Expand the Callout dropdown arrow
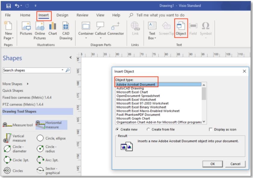This screenshot has width=253, height=178. coord(101,38)
